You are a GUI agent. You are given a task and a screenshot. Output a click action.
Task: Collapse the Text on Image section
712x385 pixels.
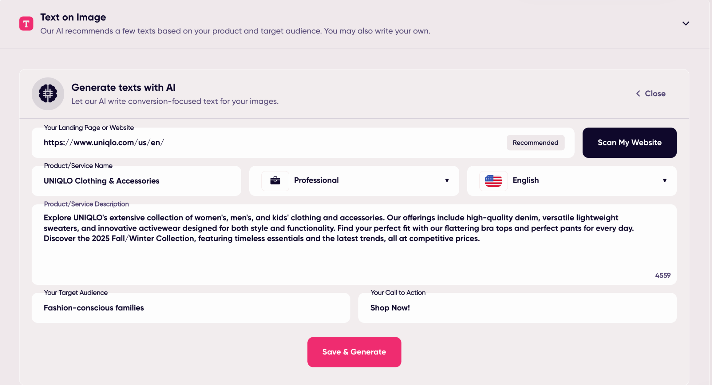tap(686, 24)
